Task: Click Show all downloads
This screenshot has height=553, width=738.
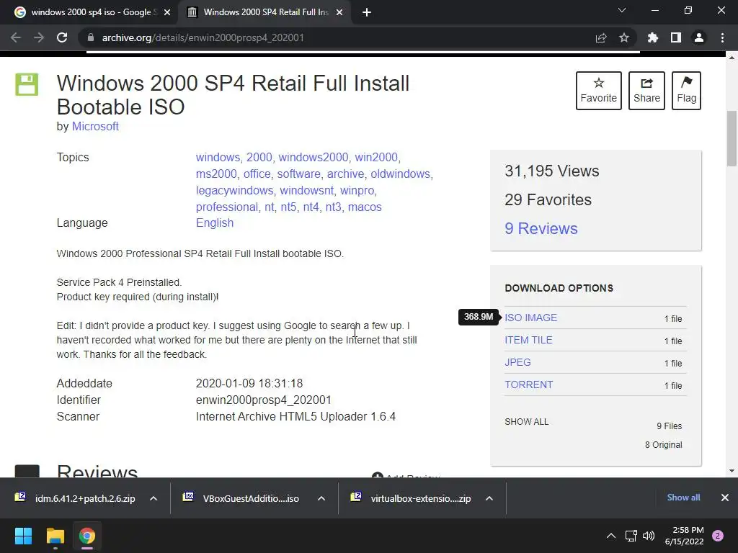Action: coord(683,498)
